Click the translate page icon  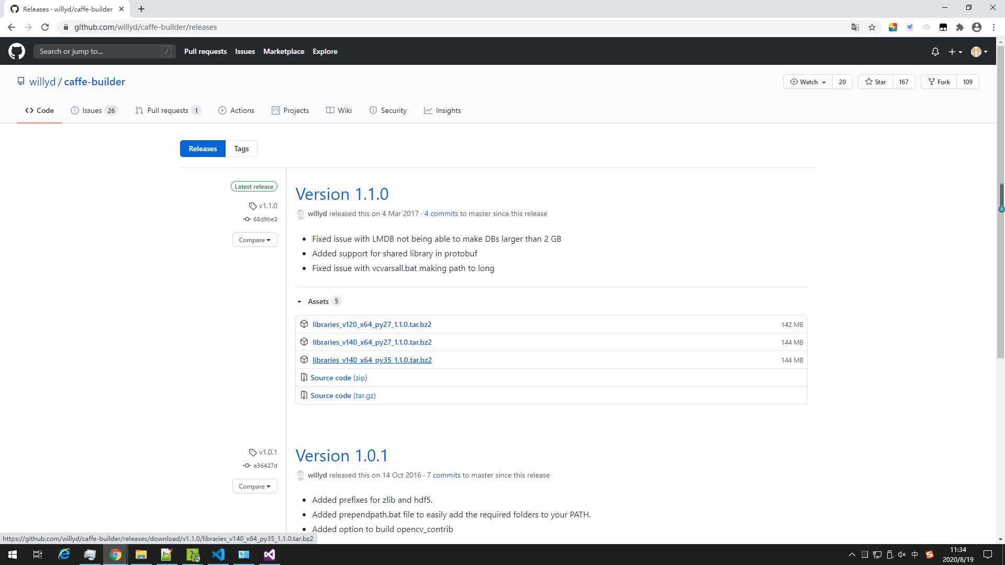[855, 27]
